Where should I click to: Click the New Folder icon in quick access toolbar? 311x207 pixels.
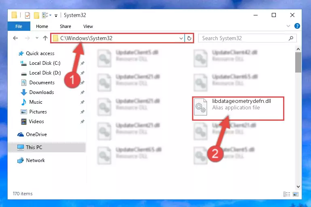[36, 15]
